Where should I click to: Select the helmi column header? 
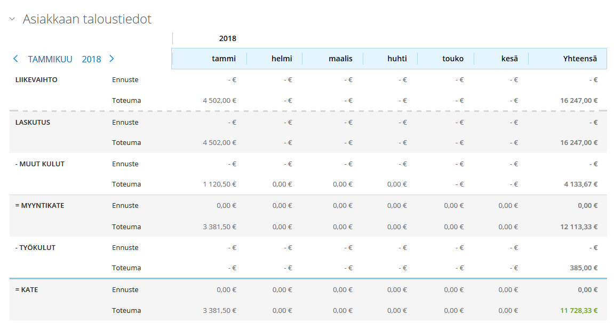[x=282, y=59]
